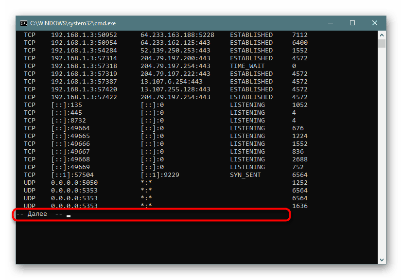Click the local address [::]:445
This screenshot has height=280, width=402.
coord(67,113)
